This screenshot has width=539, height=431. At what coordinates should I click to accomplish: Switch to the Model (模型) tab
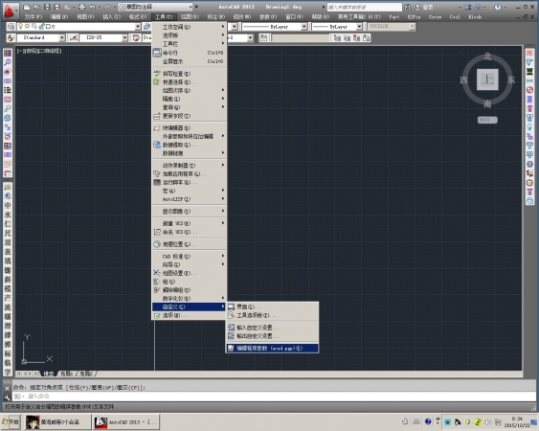[48, 374]
